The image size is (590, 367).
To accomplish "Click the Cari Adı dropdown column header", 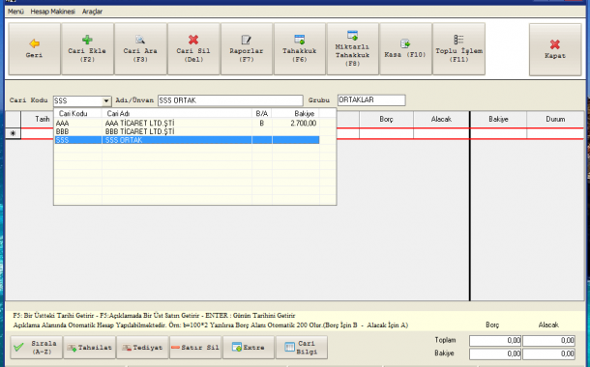I will [177, 113].
